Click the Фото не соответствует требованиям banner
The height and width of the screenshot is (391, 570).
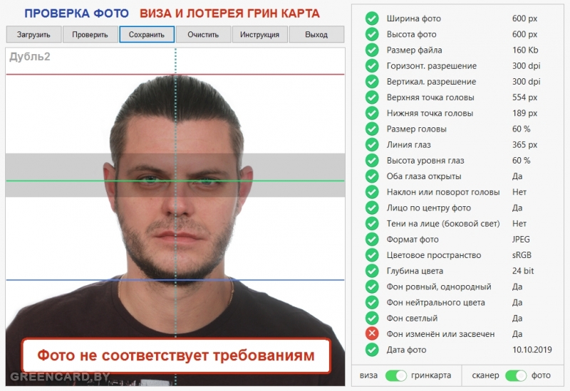pyautogui.click(x=176, y=356)
